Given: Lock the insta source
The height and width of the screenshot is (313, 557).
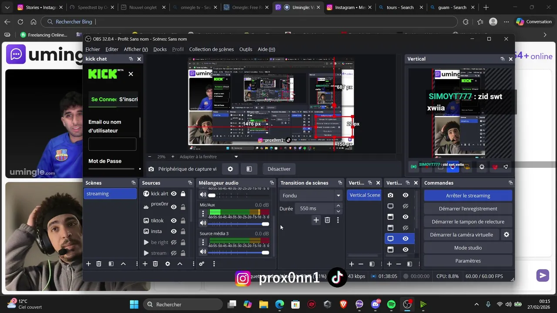Looking at the screenshot, I should (x=183, y=232).
